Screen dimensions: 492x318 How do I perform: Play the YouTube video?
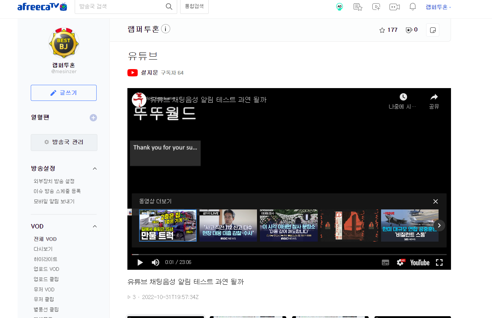tap(140, 262)
